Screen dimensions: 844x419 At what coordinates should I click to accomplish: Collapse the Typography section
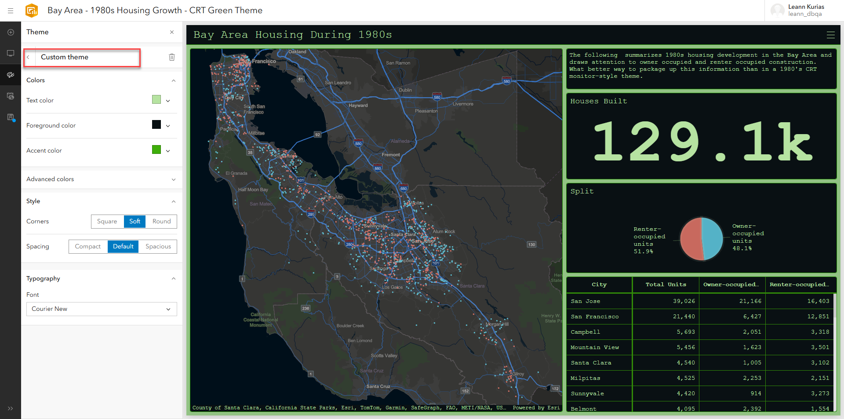click(174, 278)
